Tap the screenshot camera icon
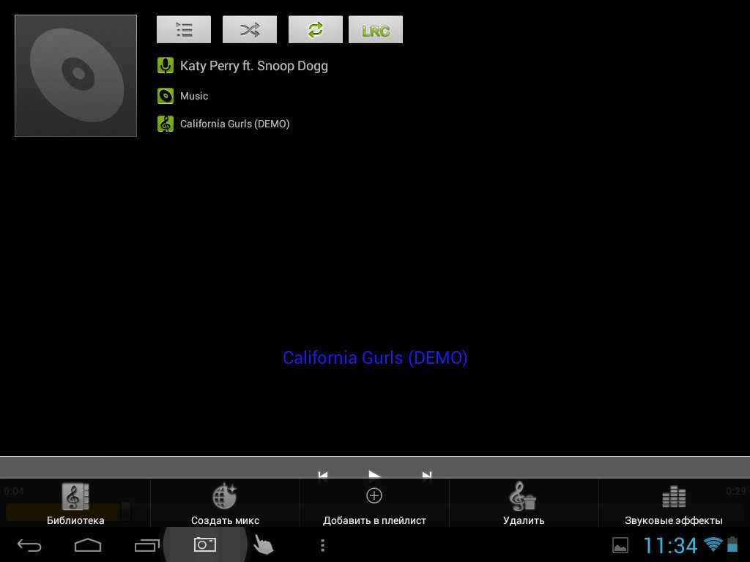This screenshot has width=750, height=562. 204,544
